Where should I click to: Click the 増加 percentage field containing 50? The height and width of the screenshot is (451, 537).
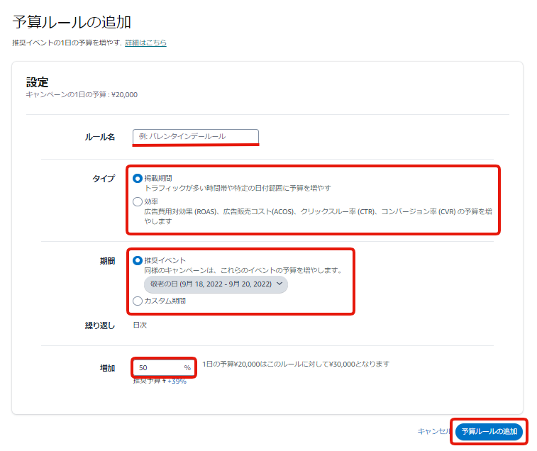pos(157,368)
